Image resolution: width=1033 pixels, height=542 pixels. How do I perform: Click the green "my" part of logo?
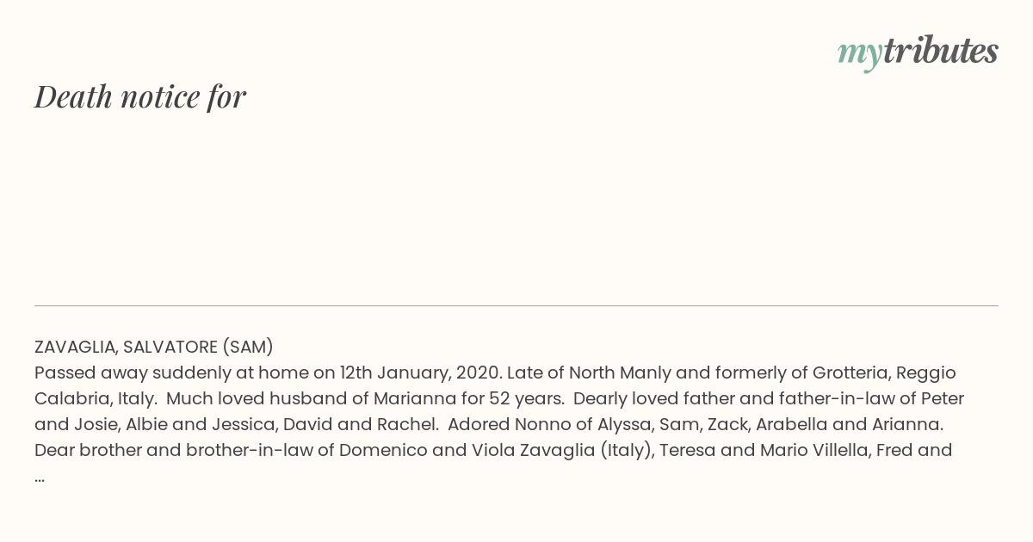pyautogui.click(x=859, y=55)
